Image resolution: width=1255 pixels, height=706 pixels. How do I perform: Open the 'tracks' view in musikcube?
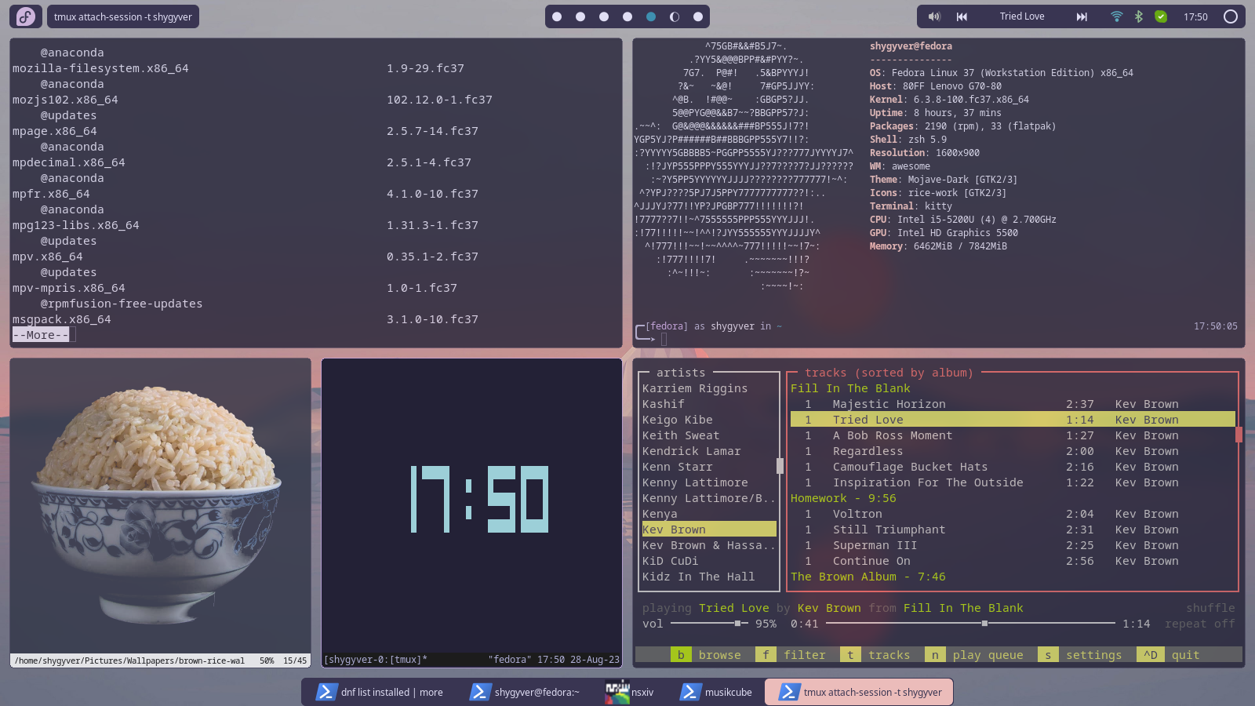coord(876,655)
